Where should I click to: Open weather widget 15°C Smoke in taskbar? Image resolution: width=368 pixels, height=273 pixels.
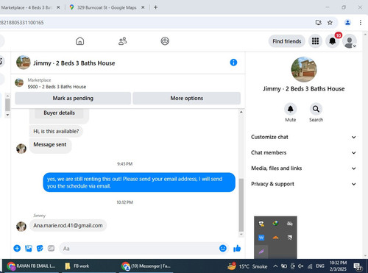tap(247, 266)
